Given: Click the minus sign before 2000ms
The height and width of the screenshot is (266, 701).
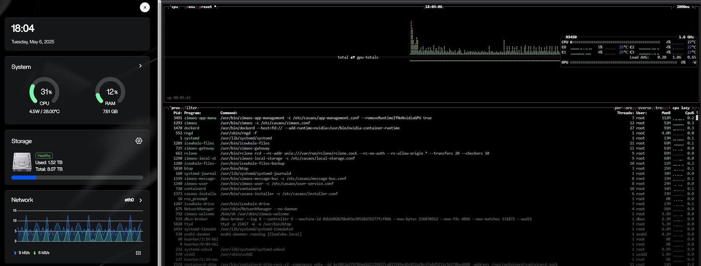Looking at the screenshot, I should [x=673, y=7].
